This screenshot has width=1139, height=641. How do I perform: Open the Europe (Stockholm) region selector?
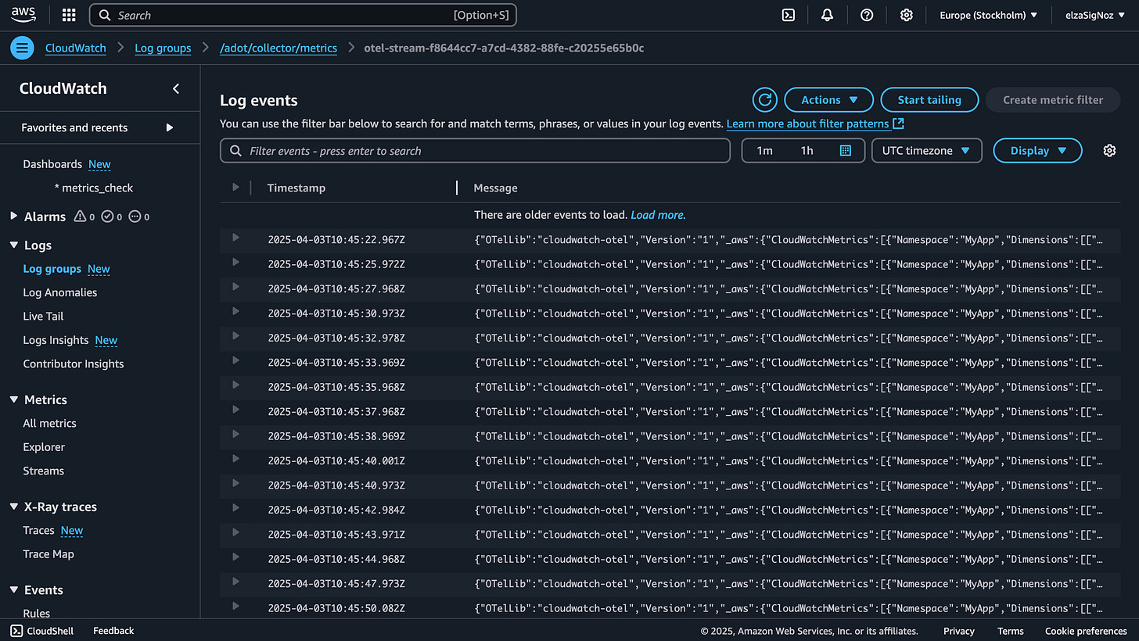coord(989,15)
